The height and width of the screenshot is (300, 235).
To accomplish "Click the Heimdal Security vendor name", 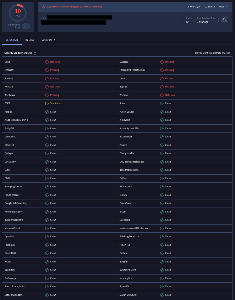I will (13, 211).
